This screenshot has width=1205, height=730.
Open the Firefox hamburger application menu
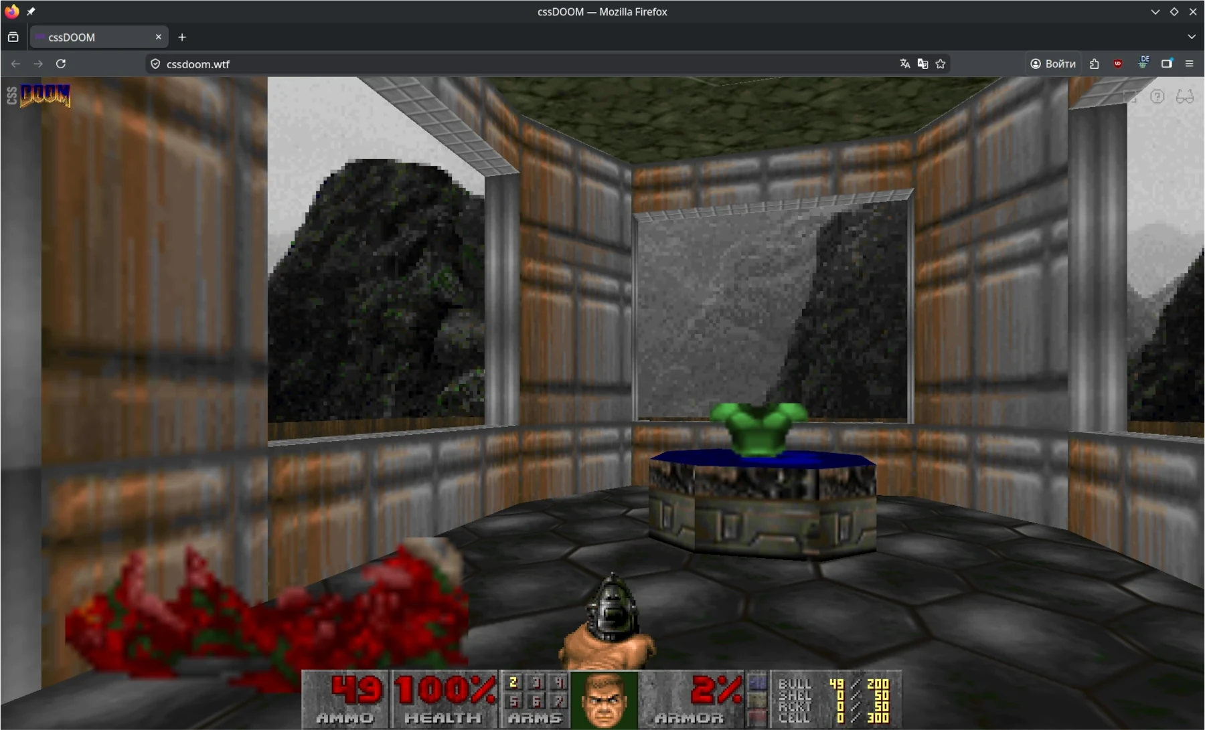[x=1190, y=64]
